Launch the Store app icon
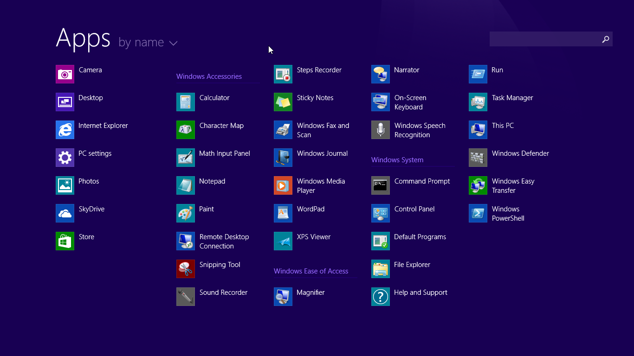Viewport: 634px width, 356px height. 65,241
